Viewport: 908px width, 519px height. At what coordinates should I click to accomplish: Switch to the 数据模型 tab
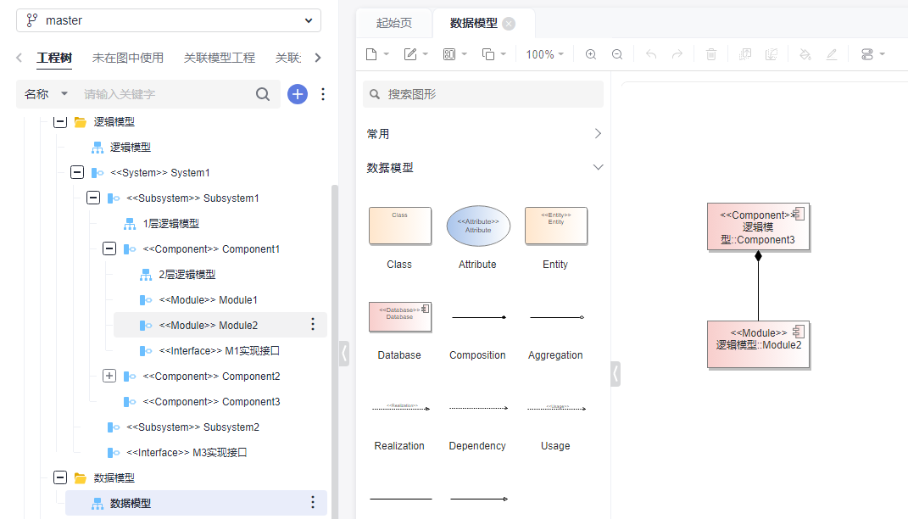click(474, 23)
